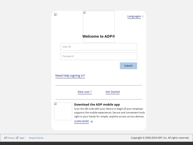Click the Scan the QR code paragraph
193x145 pixels.
pos(109,113)
